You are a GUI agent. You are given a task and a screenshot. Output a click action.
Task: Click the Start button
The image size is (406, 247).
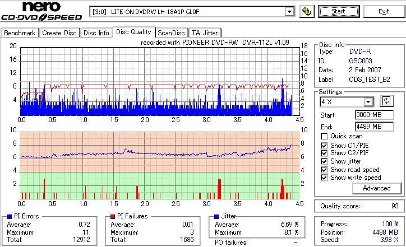click(339, 11)
